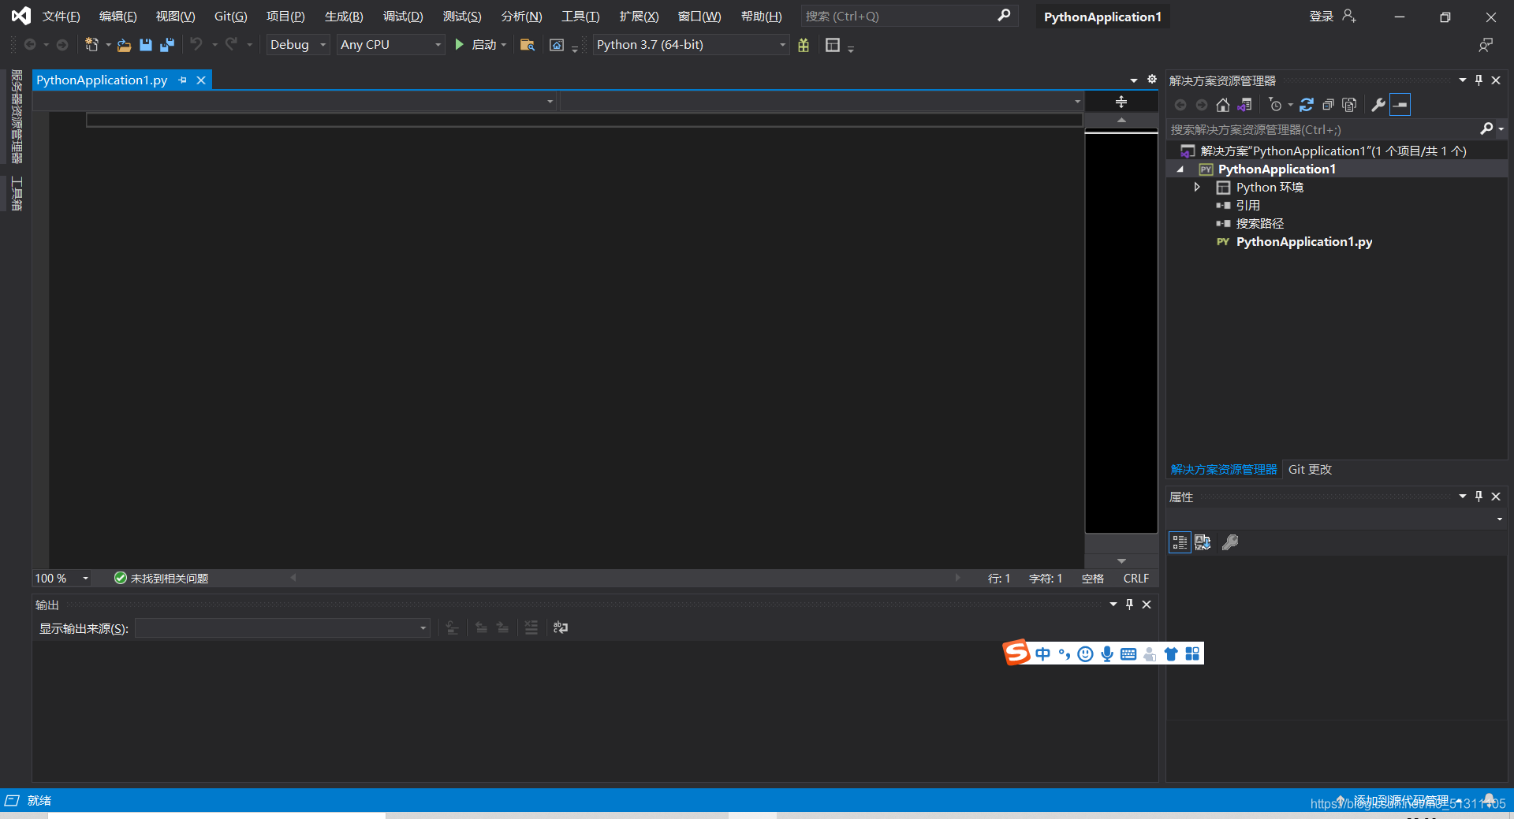This screenshot has width=1514, height=819.
Task: Click the New Project toolbar icon
Action: pyautogui.click(x=91, y=45)
